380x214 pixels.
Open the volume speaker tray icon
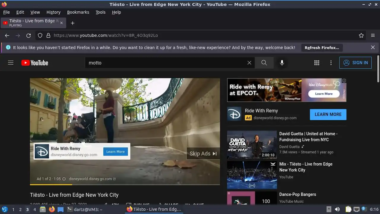[337, 209]
